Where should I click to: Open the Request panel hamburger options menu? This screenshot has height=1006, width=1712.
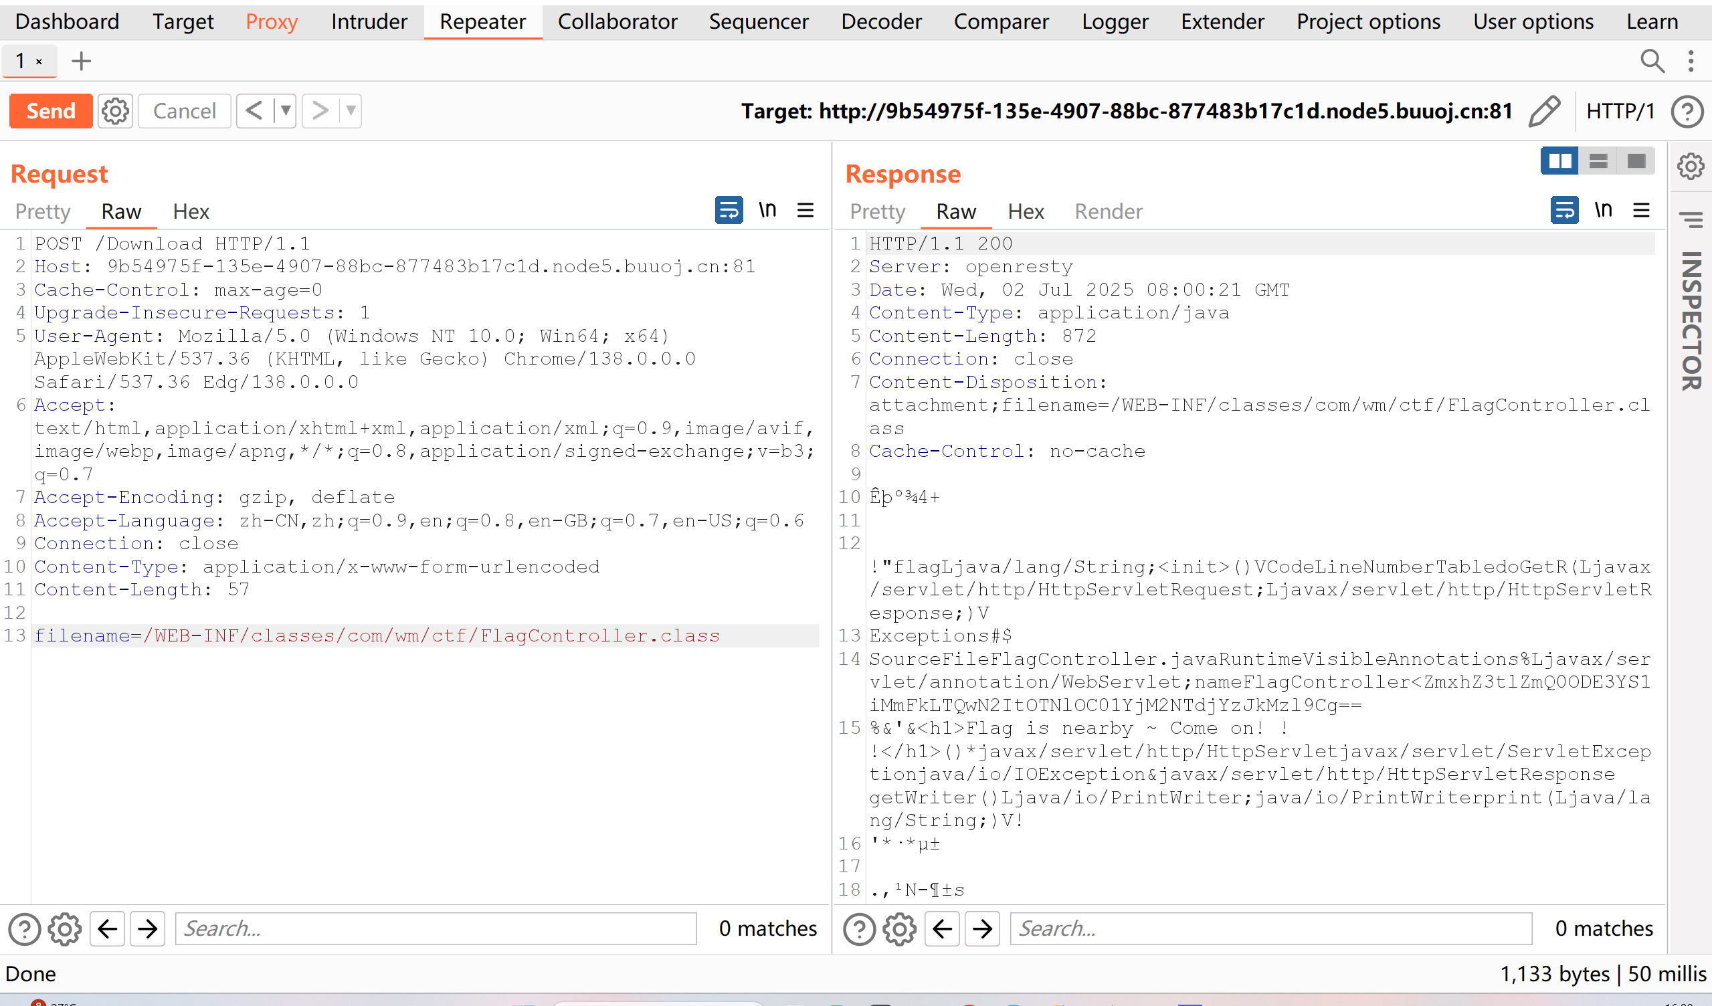coord(805,211)
